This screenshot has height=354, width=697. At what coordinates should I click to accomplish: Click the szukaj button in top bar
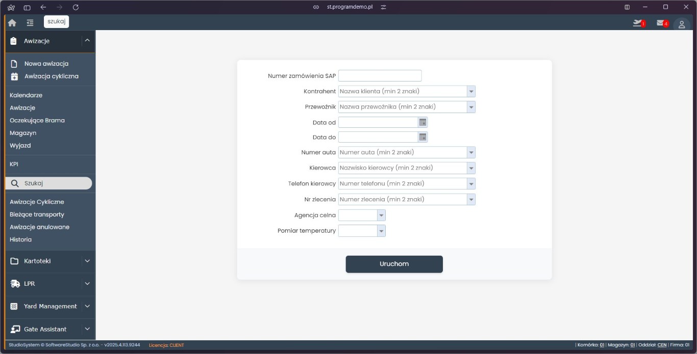56,21
